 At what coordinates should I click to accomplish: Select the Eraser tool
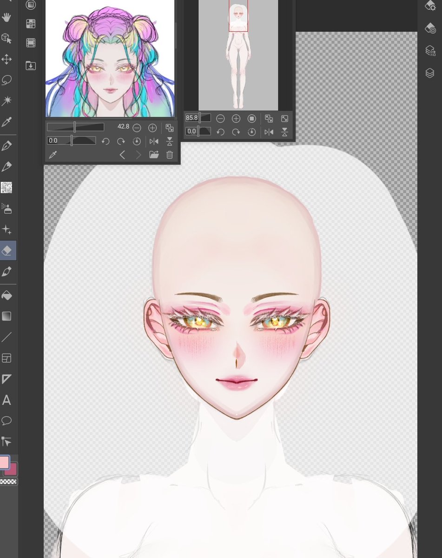click(7, 250)
